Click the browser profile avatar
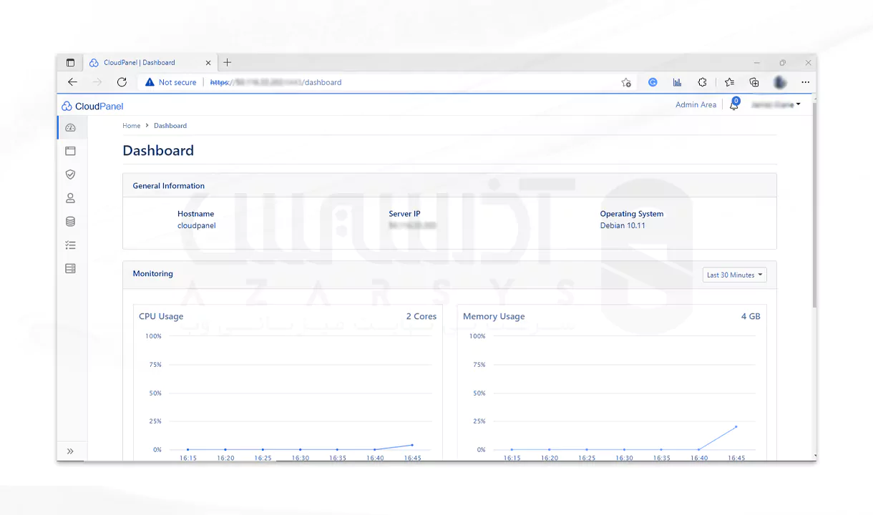 click(x=780, y=82)
